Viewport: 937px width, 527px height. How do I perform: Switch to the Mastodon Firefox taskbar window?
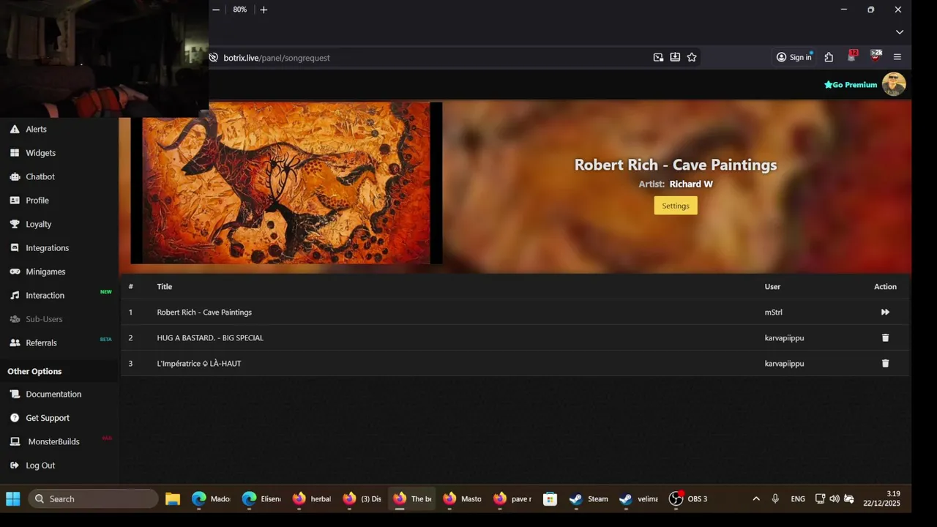(463, 499)
